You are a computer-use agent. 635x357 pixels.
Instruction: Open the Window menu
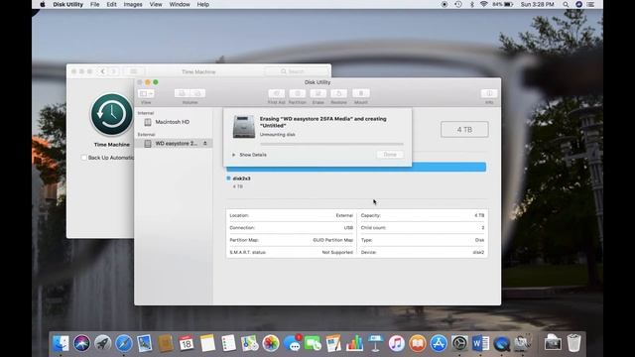coord(180,4)
